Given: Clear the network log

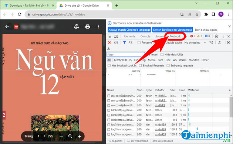Looking at the screenshot, I should tap(116, 43).
